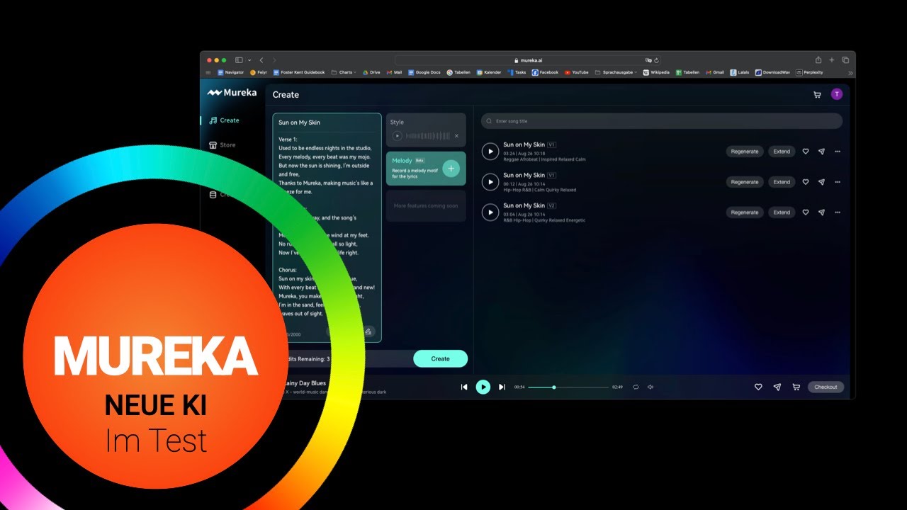The width and height of the screenshot is (907, 510).
Task: Open more options for Reggae Afrobeat song
Action: (838, 152)
